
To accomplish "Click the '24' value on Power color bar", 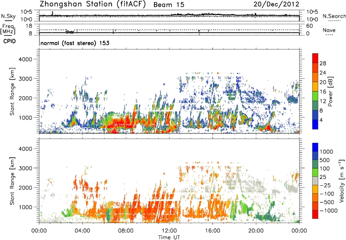I will click(x=323, y=73).
